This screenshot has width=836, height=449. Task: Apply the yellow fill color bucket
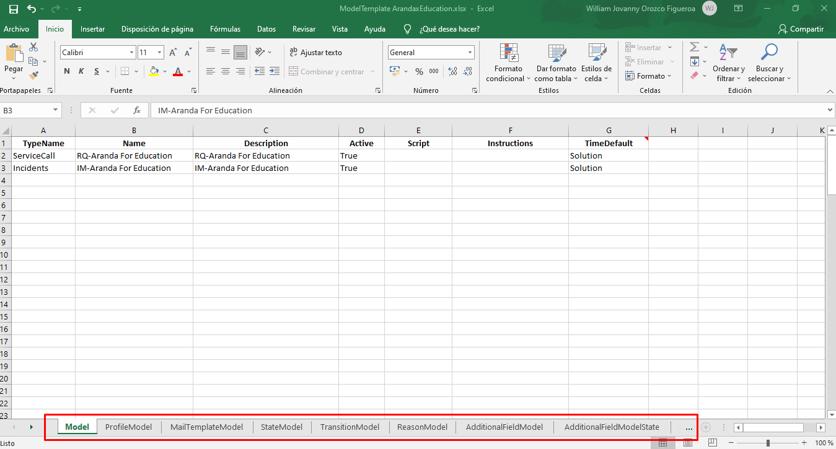pyautogui.click(x=154, y=71)
